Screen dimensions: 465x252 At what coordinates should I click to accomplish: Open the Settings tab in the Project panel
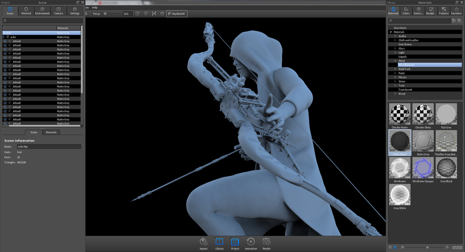[x=75, y=11]
